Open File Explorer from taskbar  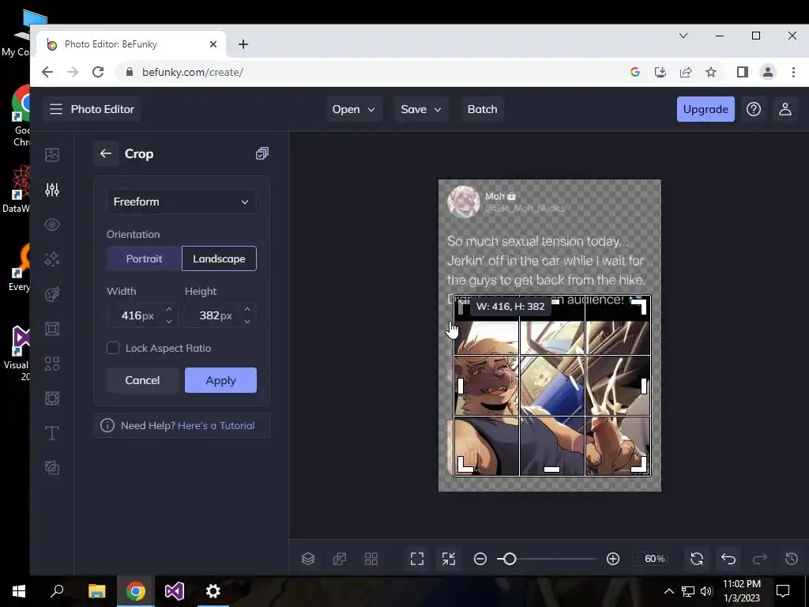click(96, 591)
